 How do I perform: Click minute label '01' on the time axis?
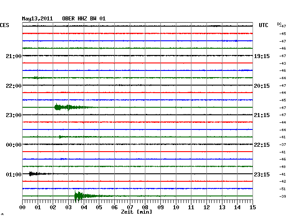click(38, 207)
